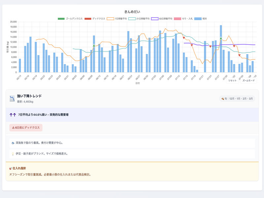Click the target icon next to 仕入れ指針
Screen dimensions: 264x198
(x=11, y=168)
